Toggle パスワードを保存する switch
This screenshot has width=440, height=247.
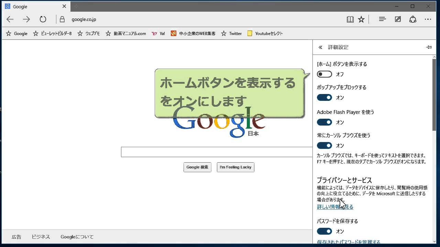point(324,231)
